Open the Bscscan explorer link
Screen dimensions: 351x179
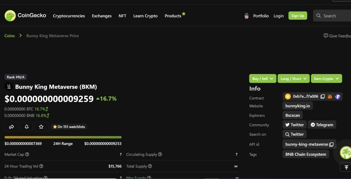[x=292, y=115]
